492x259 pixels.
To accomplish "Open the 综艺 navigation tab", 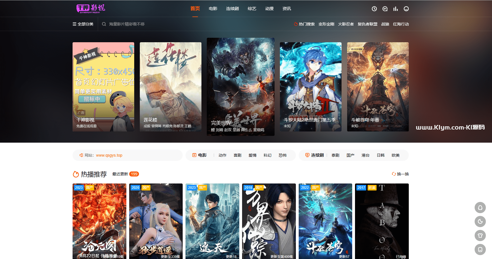I will 252,9.
